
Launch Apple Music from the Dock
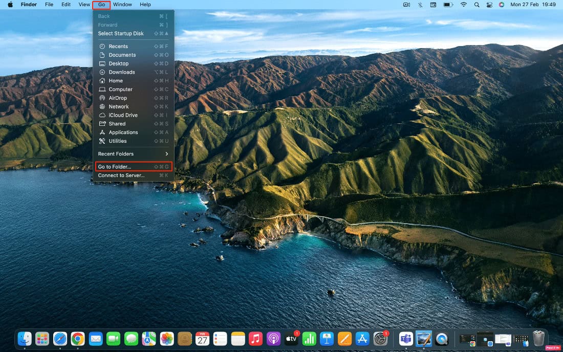pyautogui.click(x=255, y=338)
